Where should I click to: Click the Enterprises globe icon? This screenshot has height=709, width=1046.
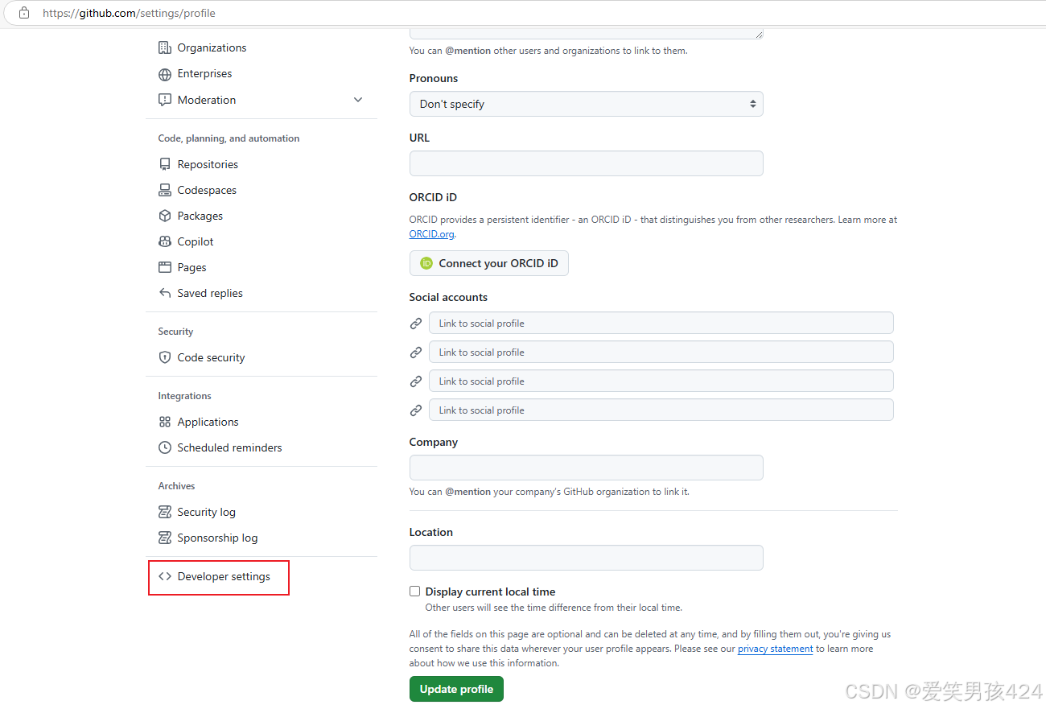[x=163, y=73]
